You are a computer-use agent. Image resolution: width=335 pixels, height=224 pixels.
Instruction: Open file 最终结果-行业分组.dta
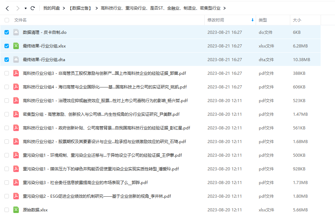click(44, 59)
